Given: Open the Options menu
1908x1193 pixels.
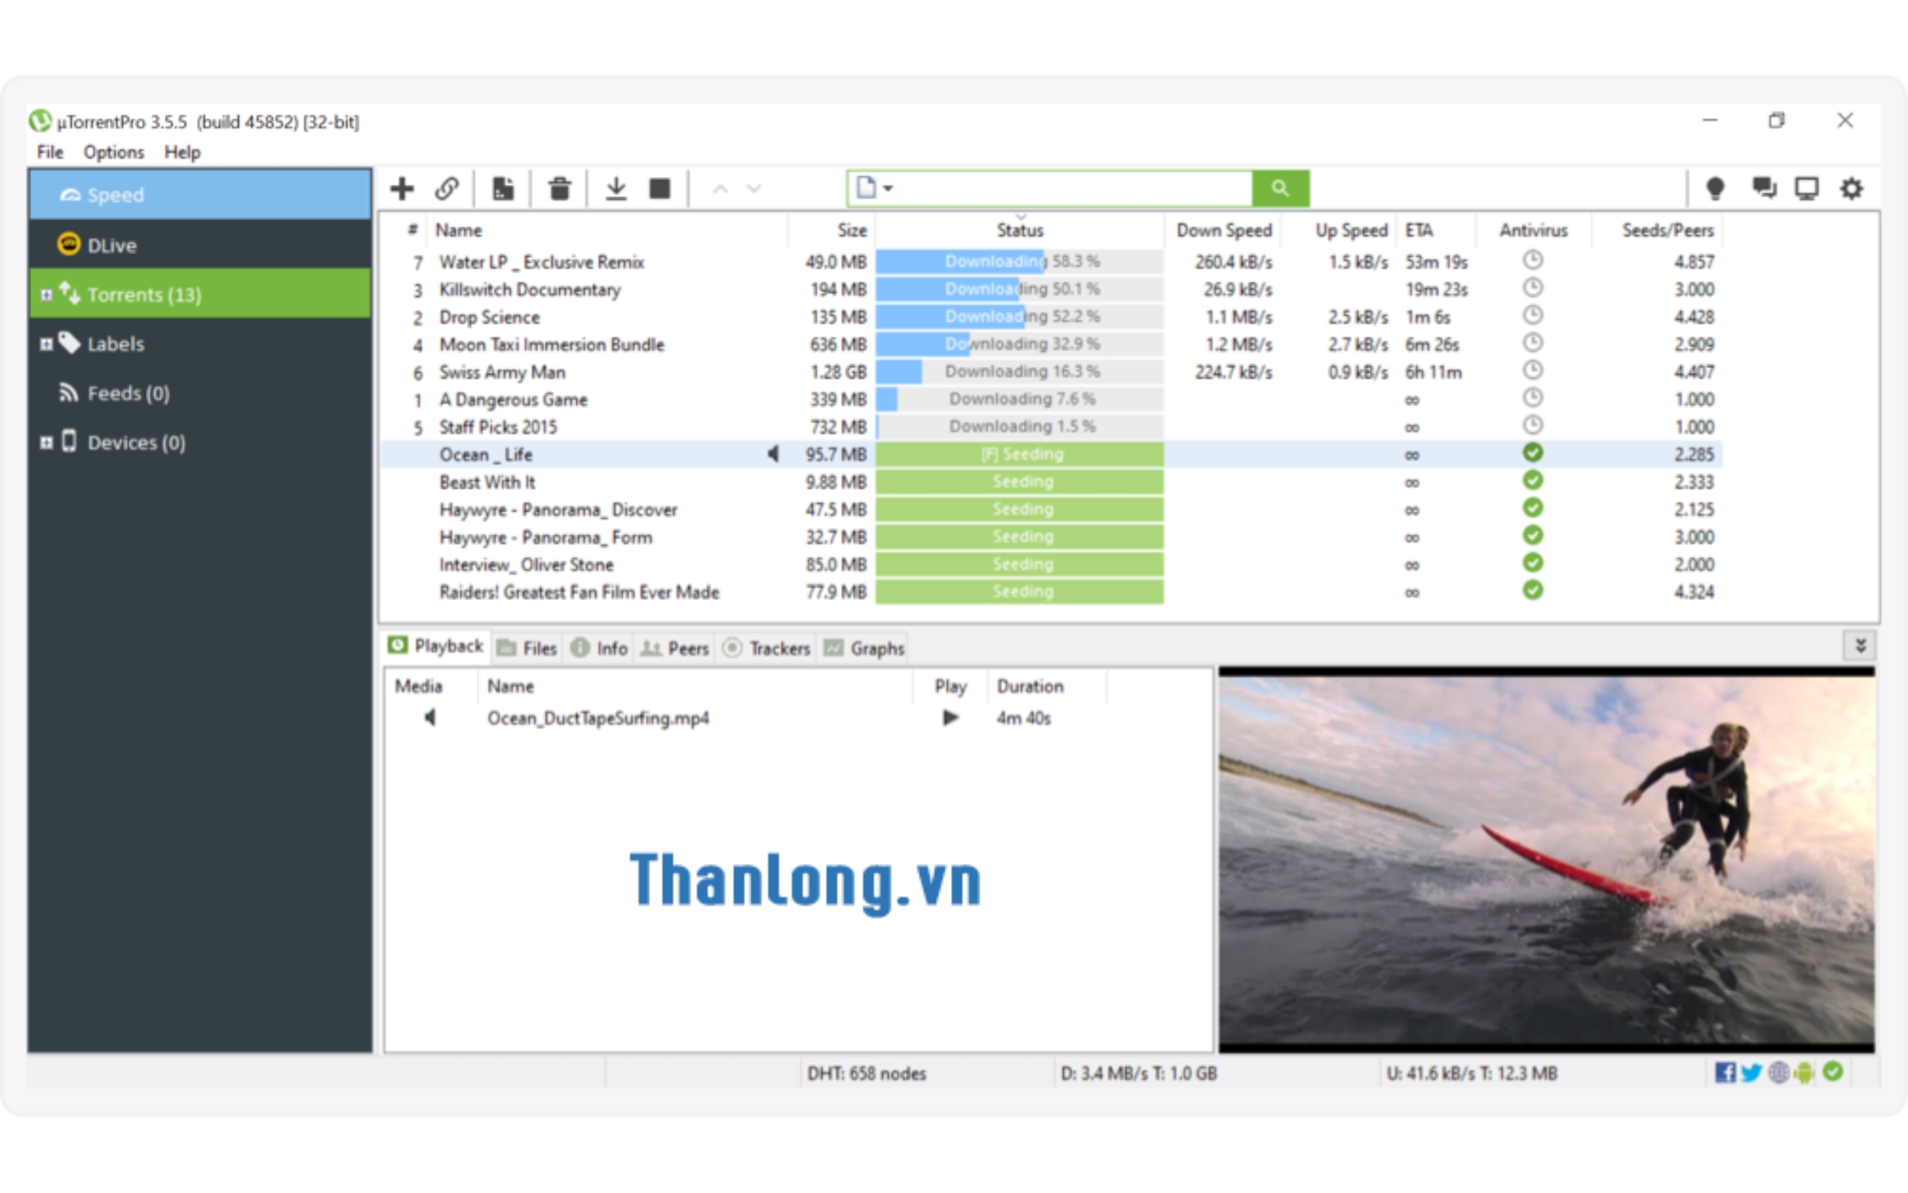Looking at the screenshot, I should coord(114,153).
